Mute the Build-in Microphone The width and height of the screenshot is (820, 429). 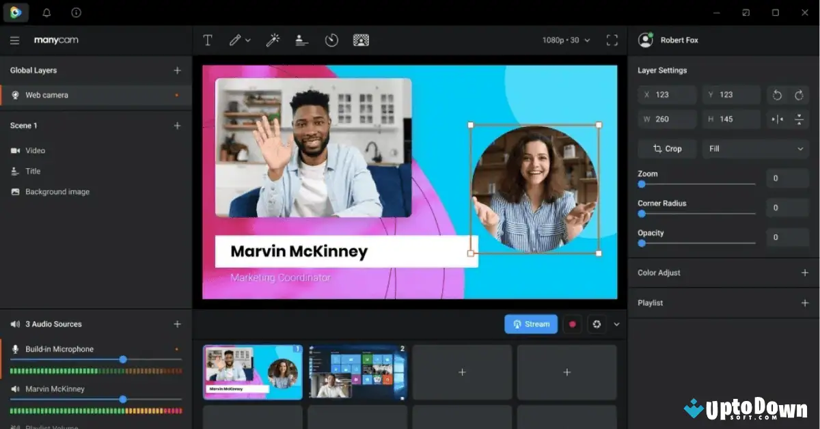[x=15, y=349]
